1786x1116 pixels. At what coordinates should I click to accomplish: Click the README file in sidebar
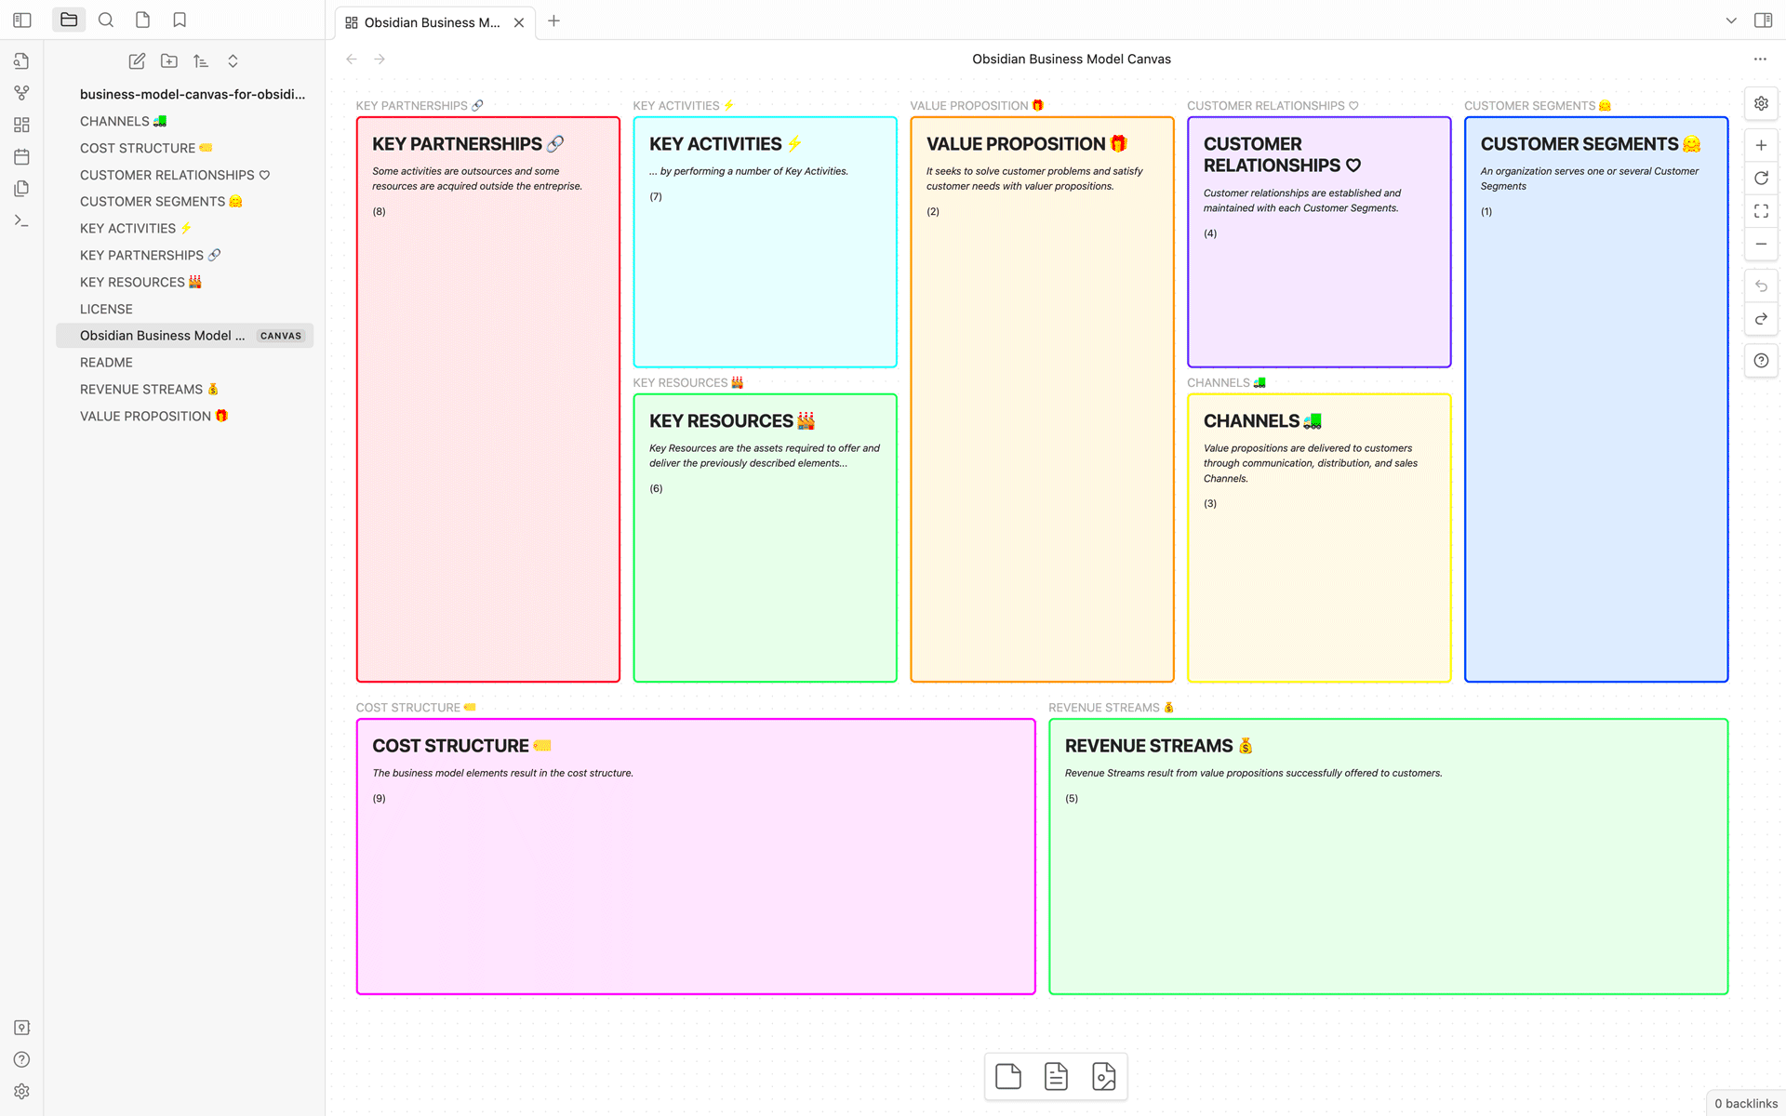tap(107, 361)
